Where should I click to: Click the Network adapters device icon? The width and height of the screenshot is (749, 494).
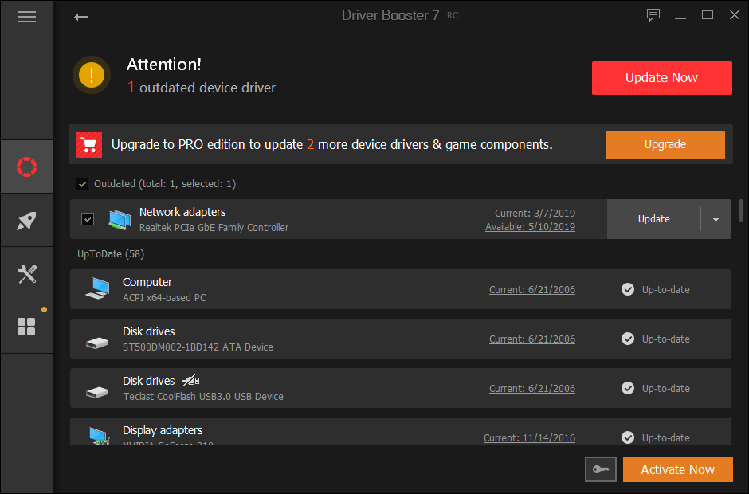120,219
